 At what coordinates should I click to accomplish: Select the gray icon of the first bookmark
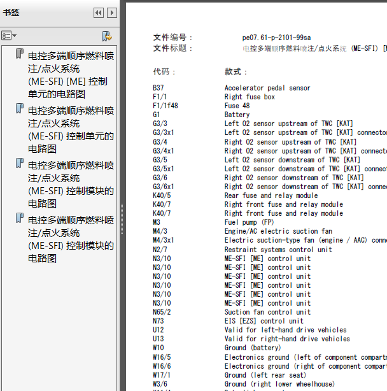[20, 53]
